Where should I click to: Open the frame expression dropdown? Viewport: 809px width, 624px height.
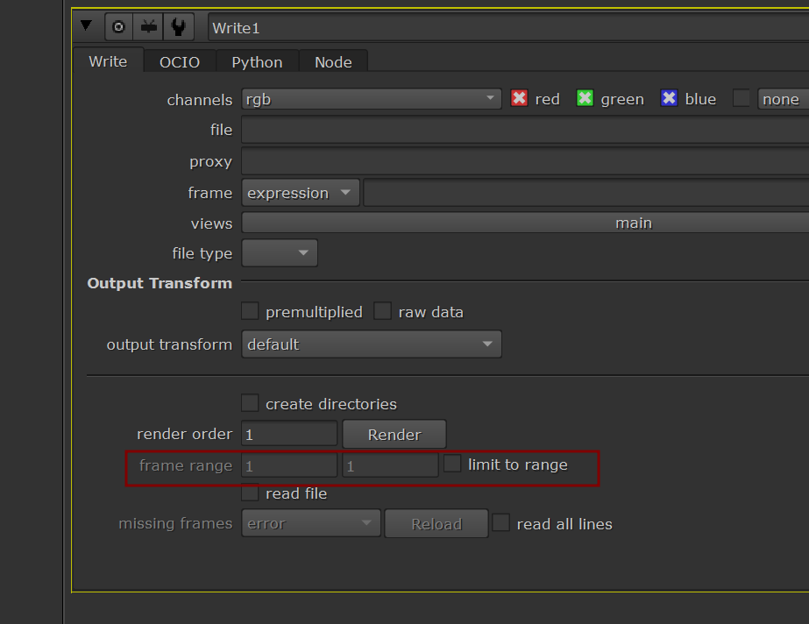[300, 193]
